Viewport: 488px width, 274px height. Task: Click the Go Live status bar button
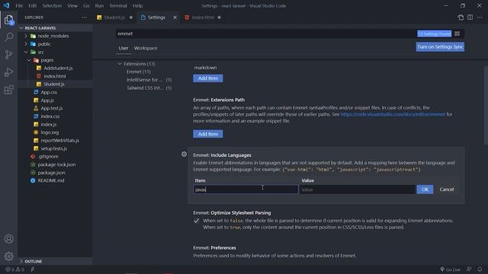pos(450,269)
